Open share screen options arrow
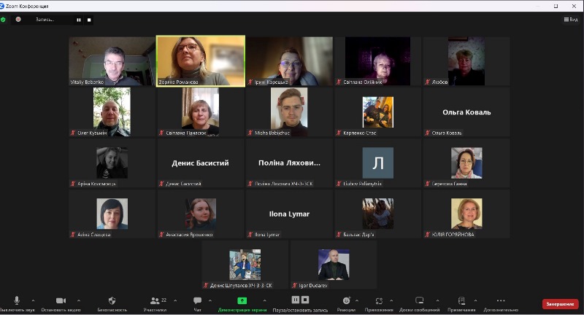The height and width of the screenshot is (315, 584). 264,300
